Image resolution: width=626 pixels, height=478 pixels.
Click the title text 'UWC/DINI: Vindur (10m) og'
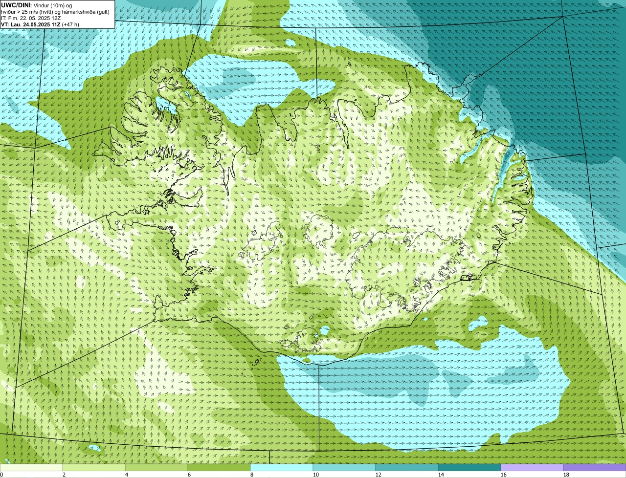[x=36, y=5]
